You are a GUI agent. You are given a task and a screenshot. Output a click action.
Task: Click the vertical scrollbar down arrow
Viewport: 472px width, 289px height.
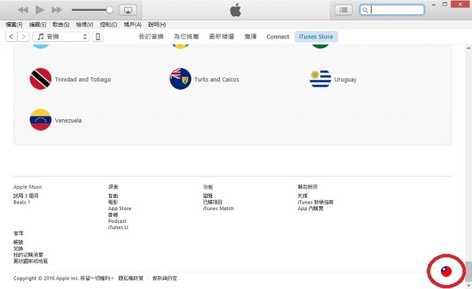(x=469, y=285)
